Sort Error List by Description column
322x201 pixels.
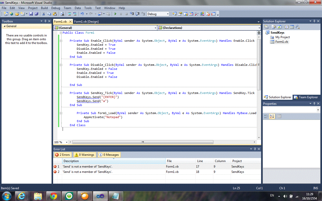point(114,161)
